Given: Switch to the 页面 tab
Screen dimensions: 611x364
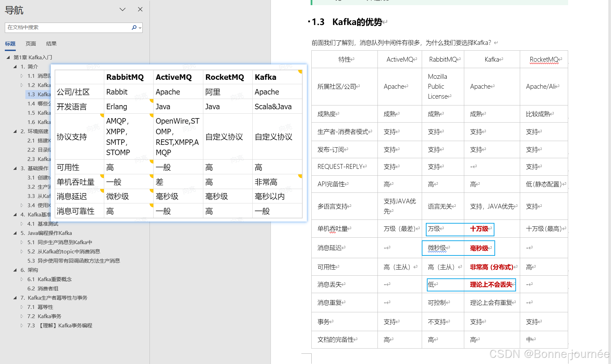Looking at the screenshot, I should point(31,43).
